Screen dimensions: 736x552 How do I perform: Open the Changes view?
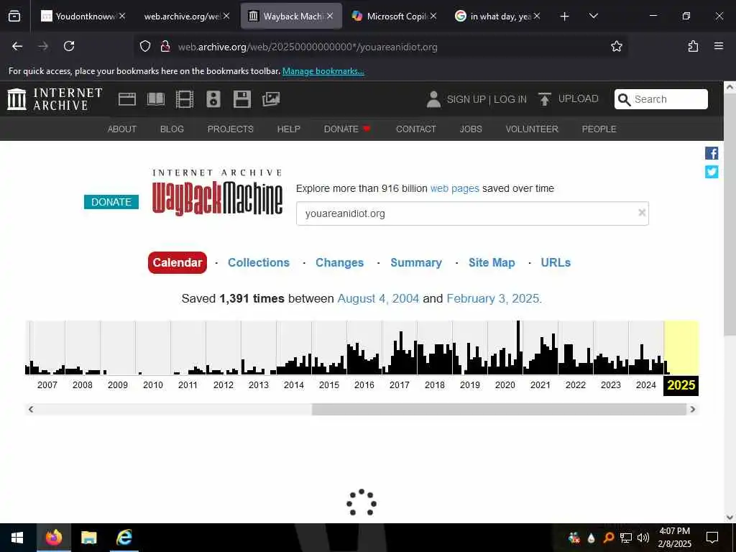(339, 262)
